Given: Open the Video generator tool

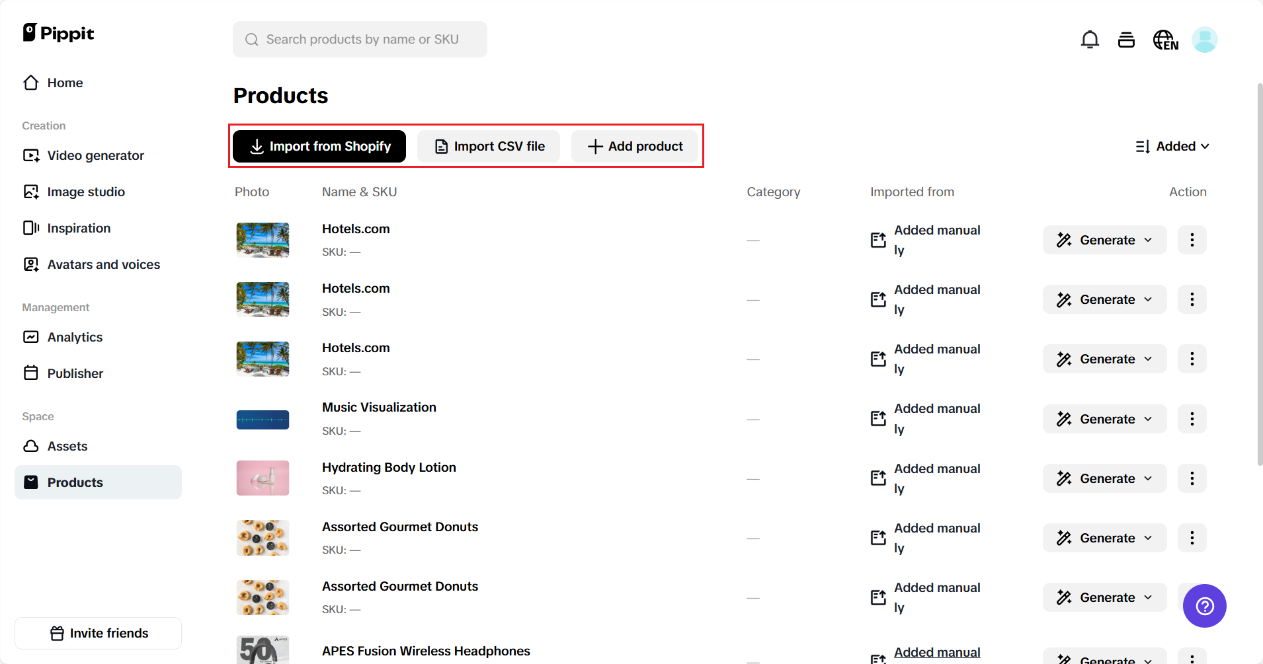Looking at the screenshot, I should pyautogui.click(x=95, y=155).
